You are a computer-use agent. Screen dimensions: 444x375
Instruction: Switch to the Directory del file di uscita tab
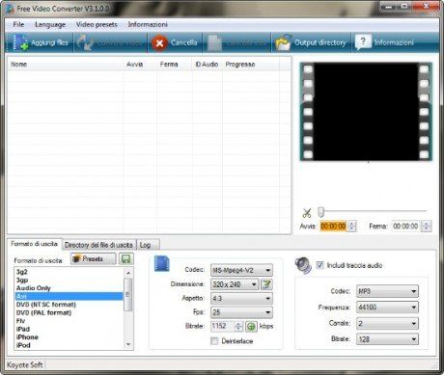point(98,245)
